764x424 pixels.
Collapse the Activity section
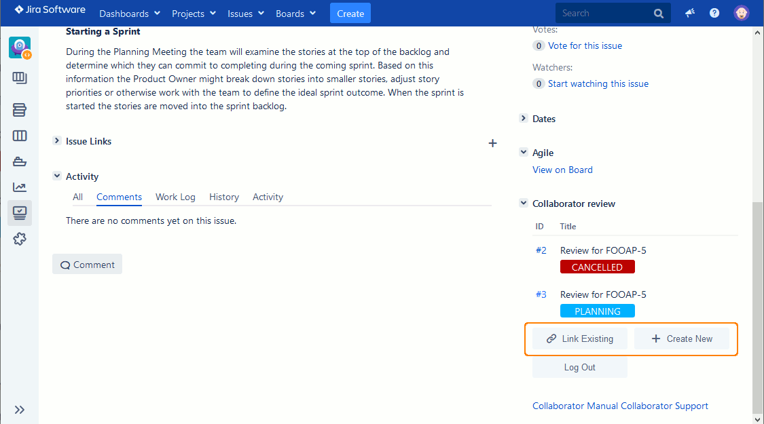[x=57, y=176]
